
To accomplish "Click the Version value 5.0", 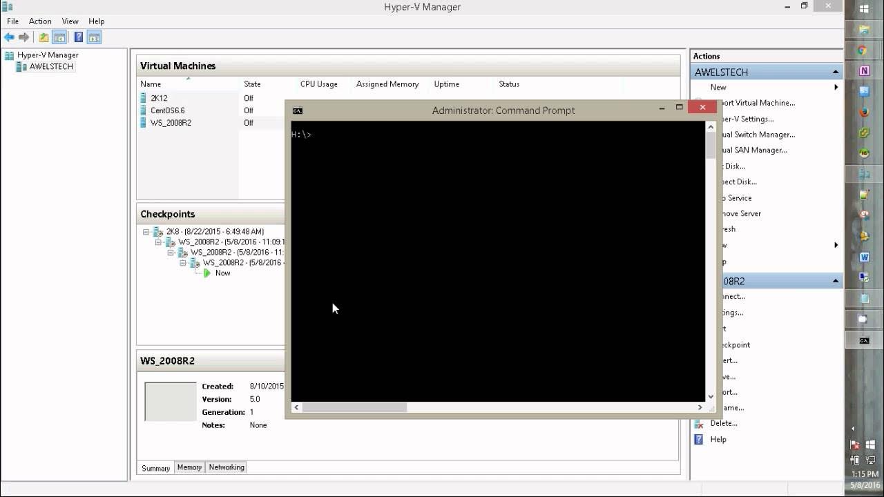I will point(255,400).
